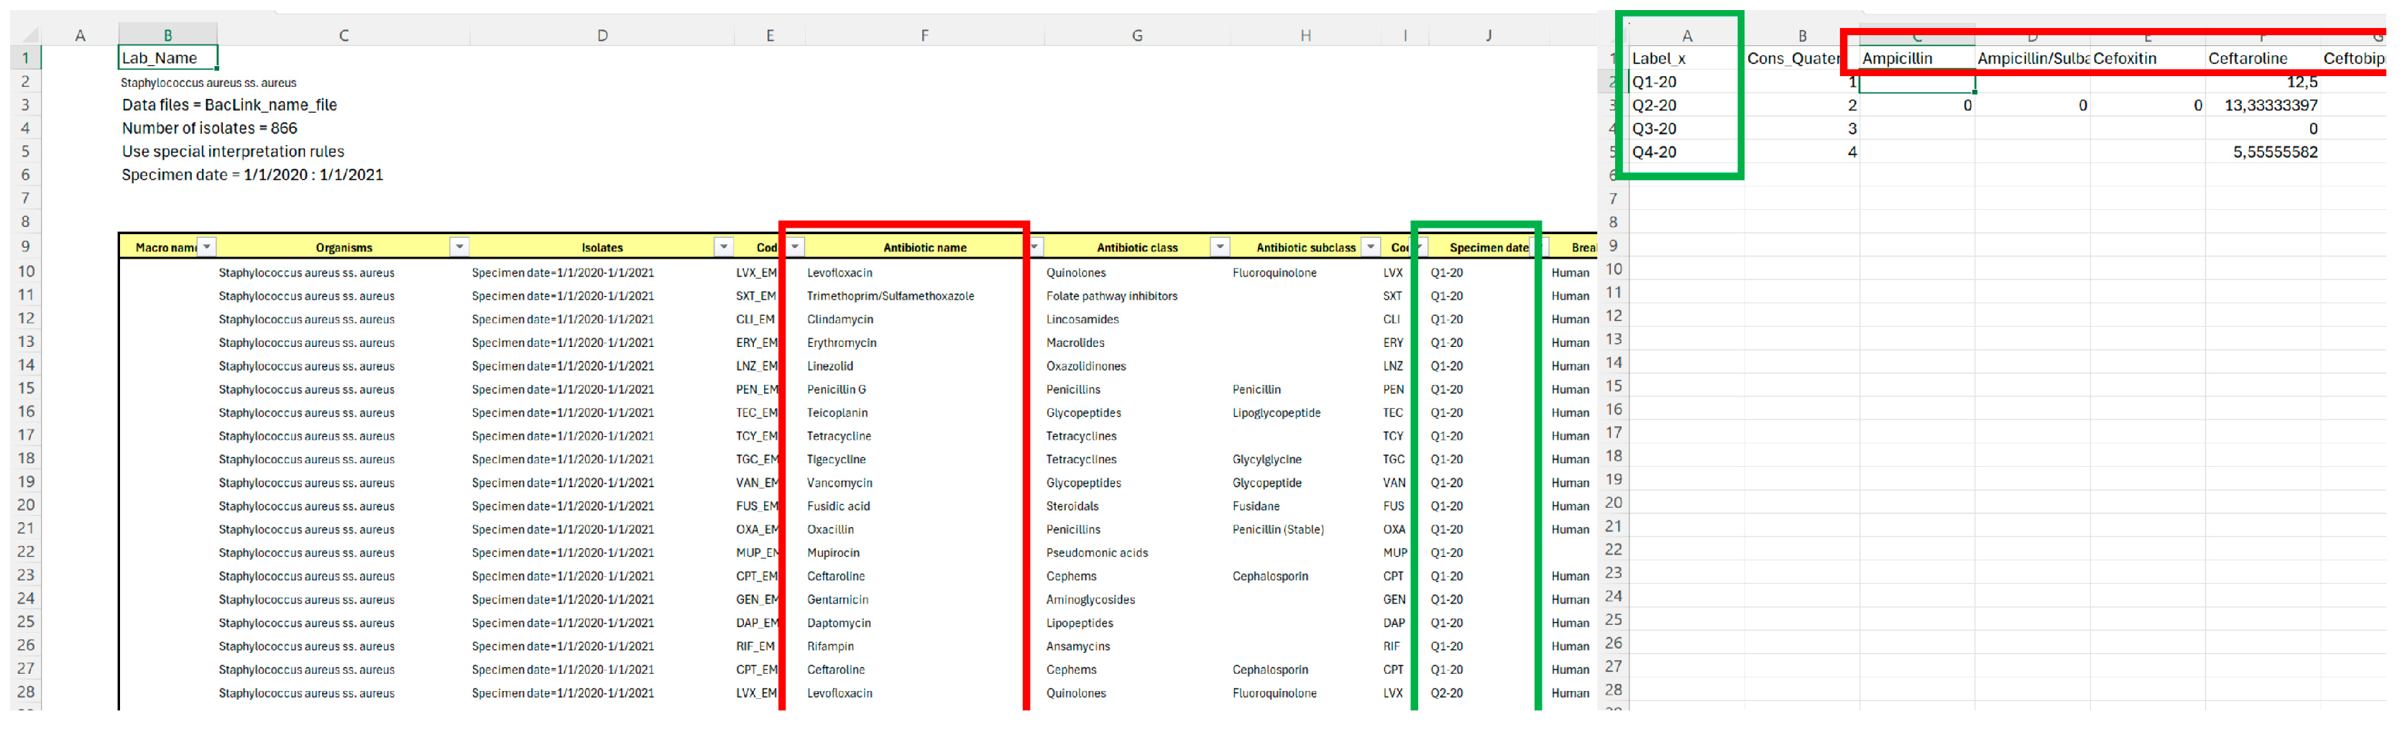Screen dimensions: 2405x737
Task: Open the Macro name filter dropdown
Action: tap(207, 246)
